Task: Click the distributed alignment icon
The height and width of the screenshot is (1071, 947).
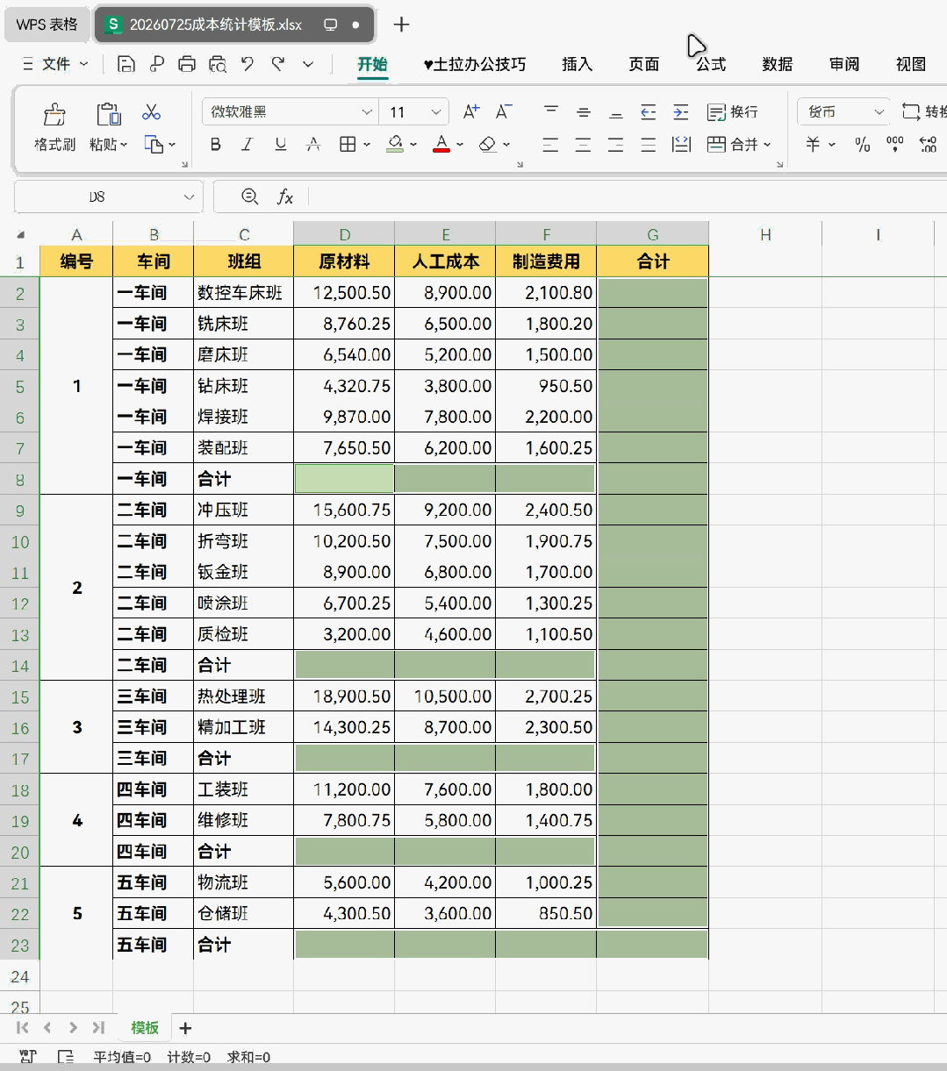Action: 681,145
